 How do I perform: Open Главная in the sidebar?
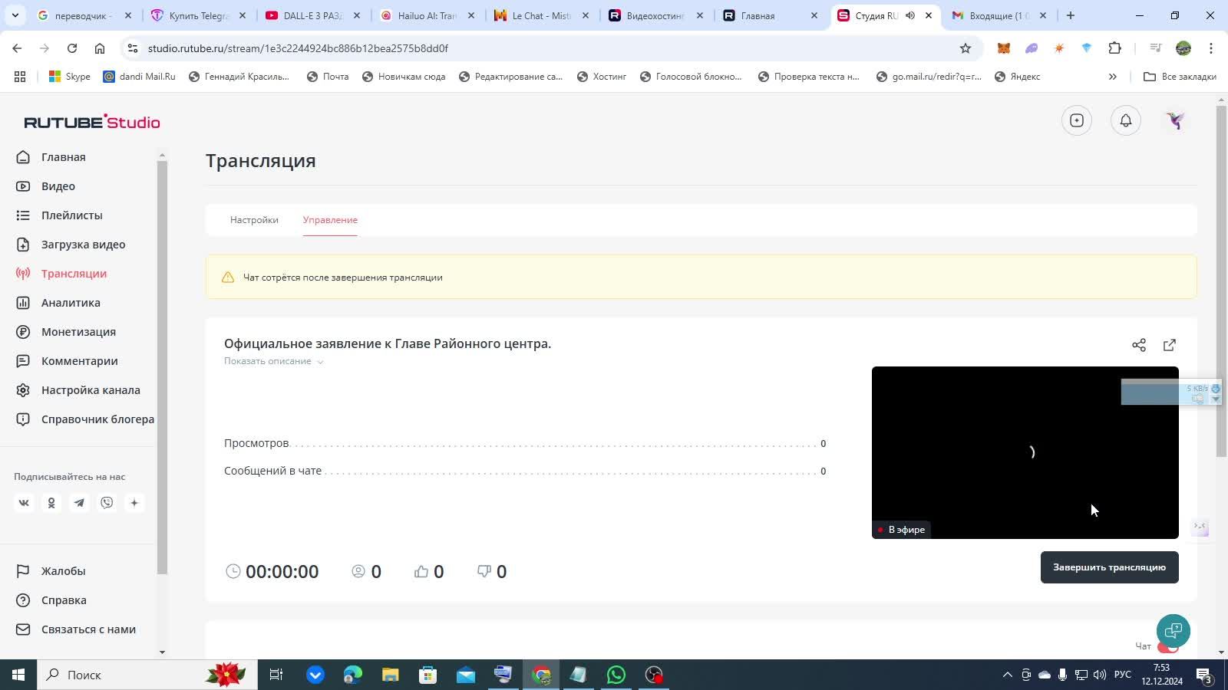point(64,157)
